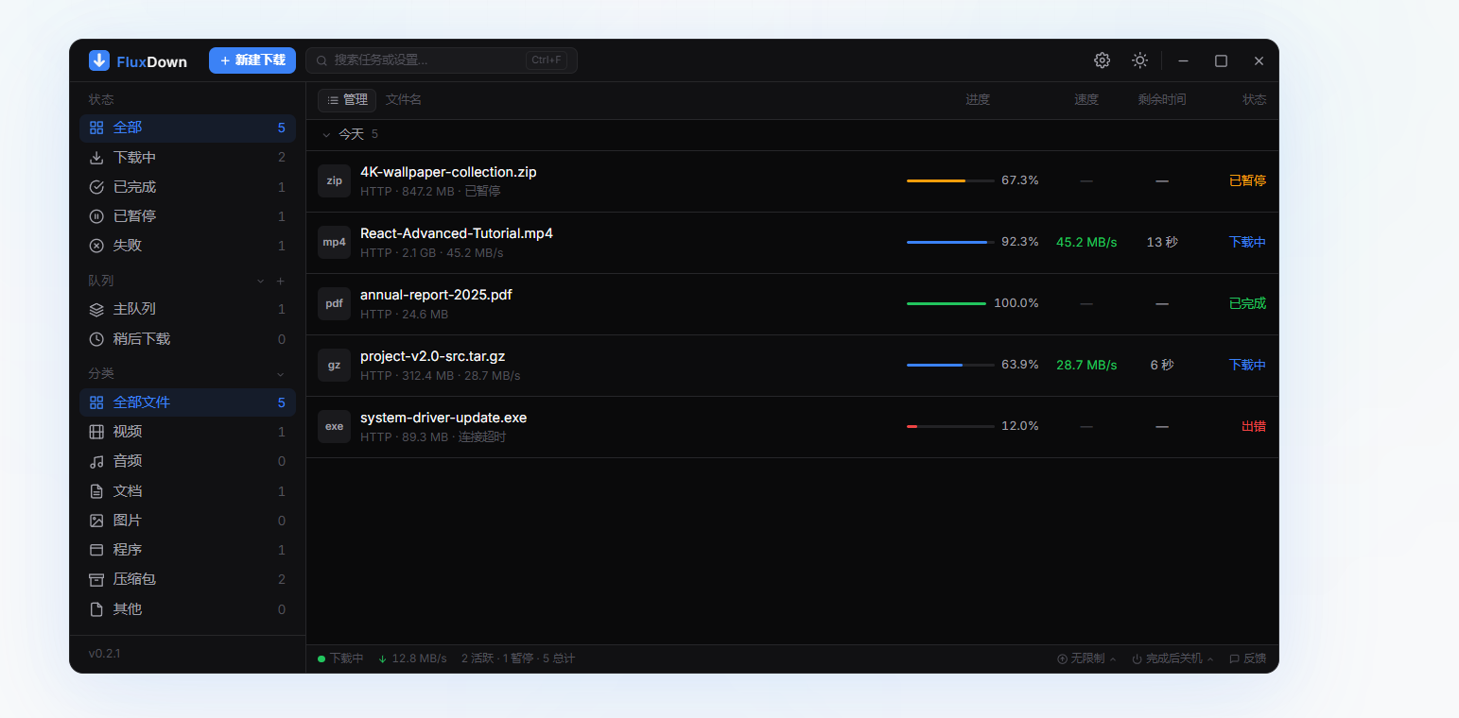Open the 反馈 feedback link

(x=1247, y=658)
